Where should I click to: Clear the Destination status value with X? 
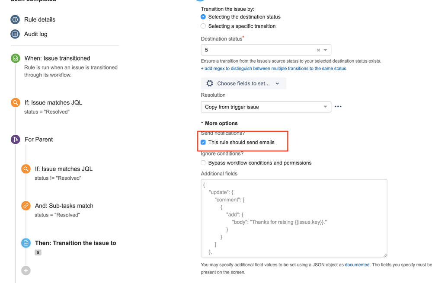point(319,50)
